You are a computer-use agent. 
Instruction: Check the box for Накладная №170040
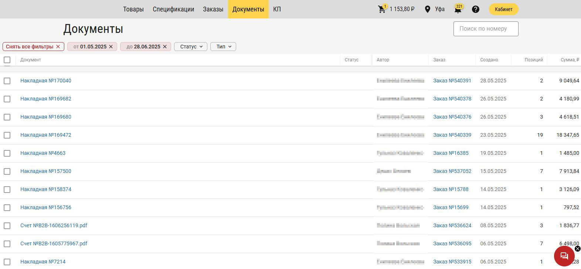coord(7,81)
